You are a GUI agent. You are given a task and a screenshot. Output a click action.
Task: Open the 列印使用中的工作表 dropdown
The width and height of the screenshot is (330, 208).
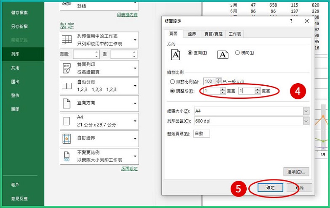pyautogui.click(x=99, y=40)
